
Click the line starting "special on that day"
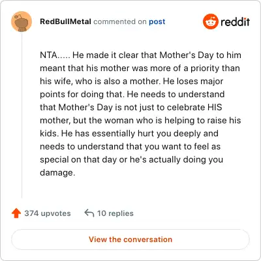(132, 160)
